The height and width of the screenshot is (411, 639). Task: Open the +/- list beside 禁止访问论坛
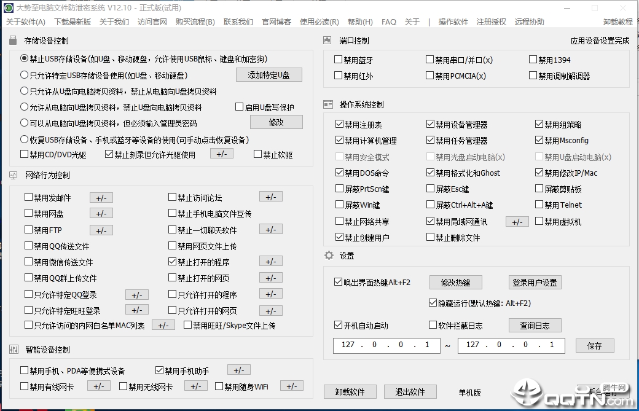coord(270,197)
